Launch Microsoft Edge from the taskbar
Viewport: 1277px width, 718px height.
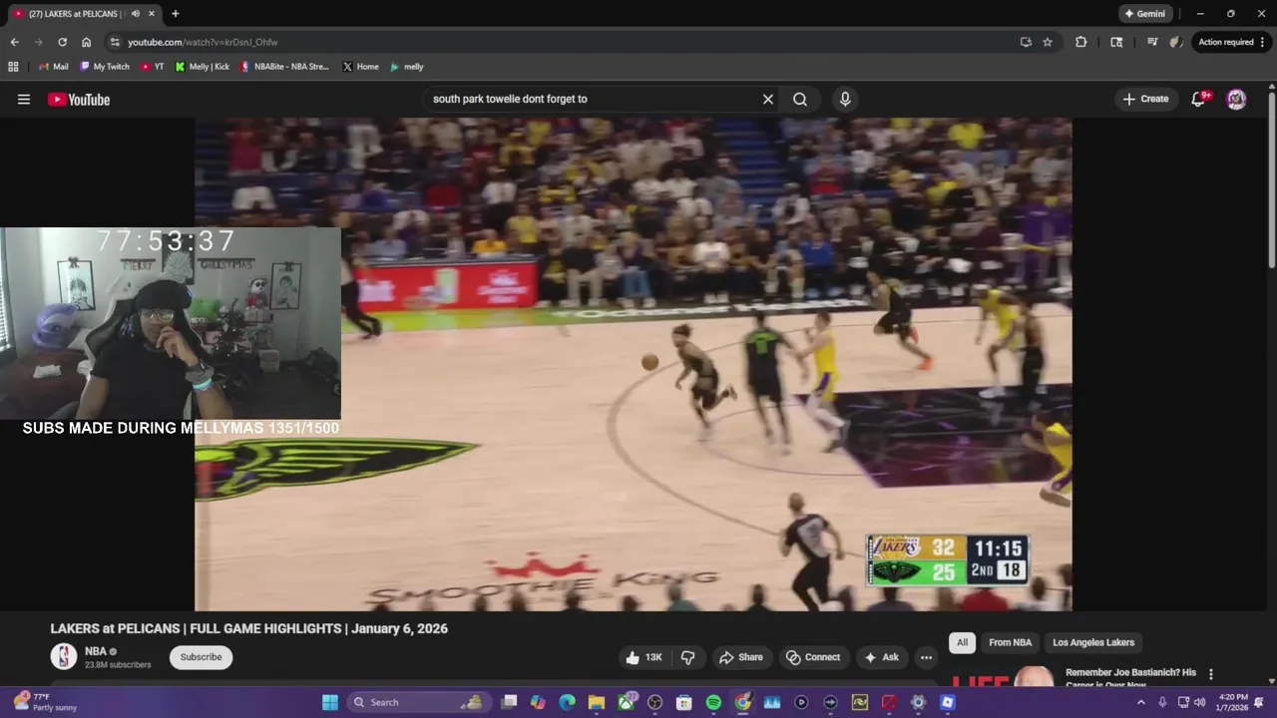click(567, 702)
